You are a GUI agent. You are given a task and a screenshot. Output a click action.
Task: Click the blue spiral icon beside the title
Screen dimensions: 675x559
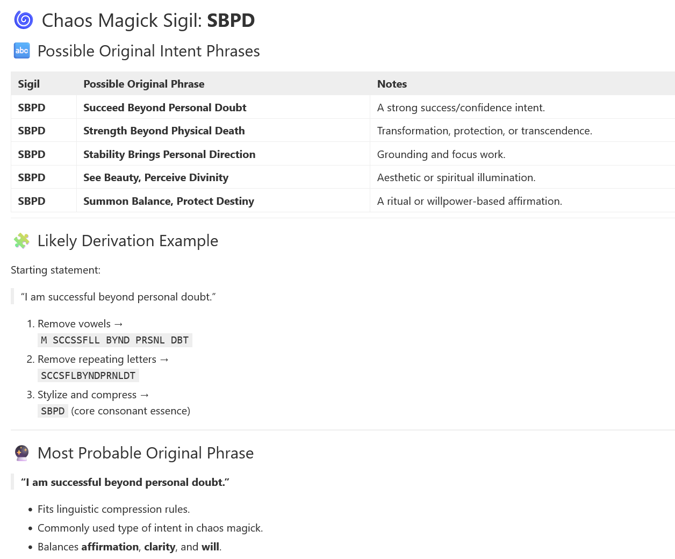click(23, 20)
